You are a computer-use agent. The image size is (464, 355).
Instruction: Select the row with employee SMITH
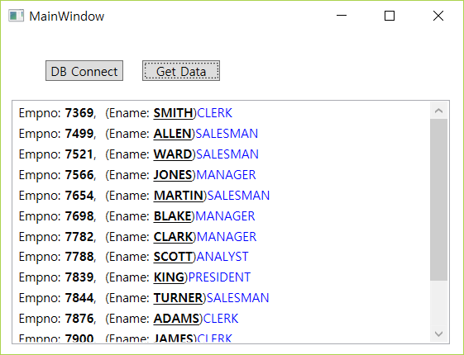[222, 113]
